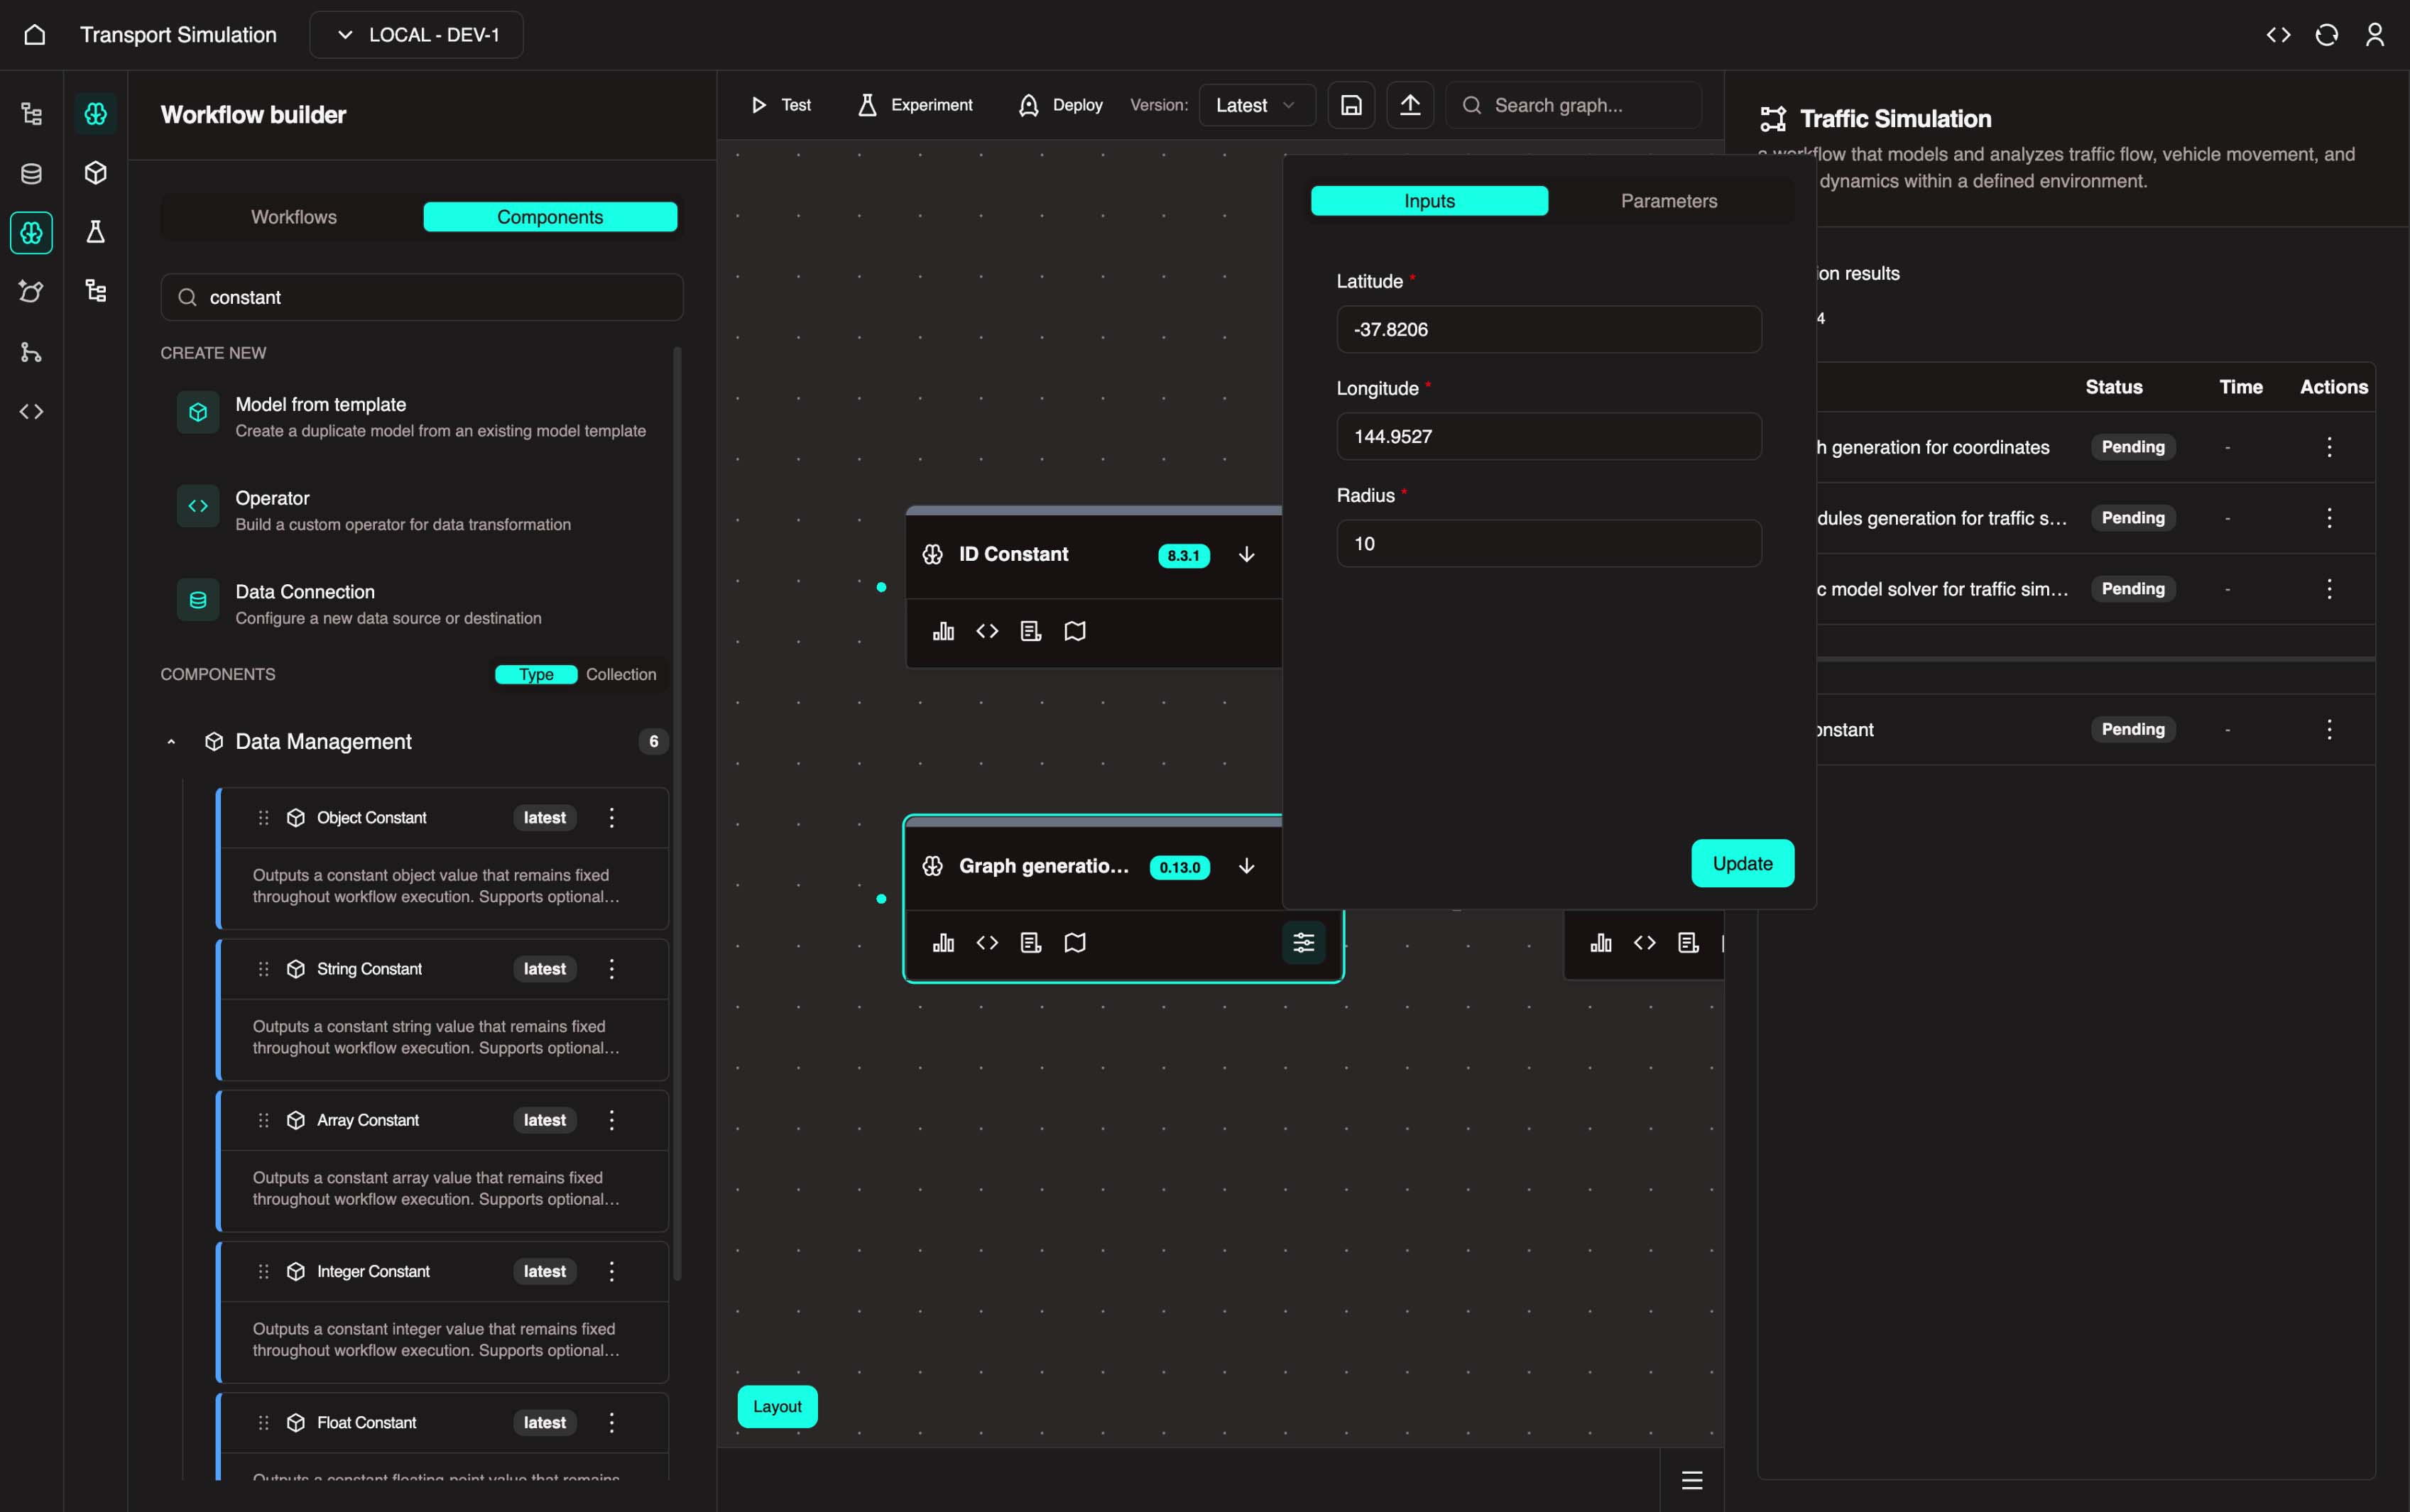The image size is (2410, 1512).
Task: Click the Deploy button
Action: pyautogui.click(x=1060, y=105)
